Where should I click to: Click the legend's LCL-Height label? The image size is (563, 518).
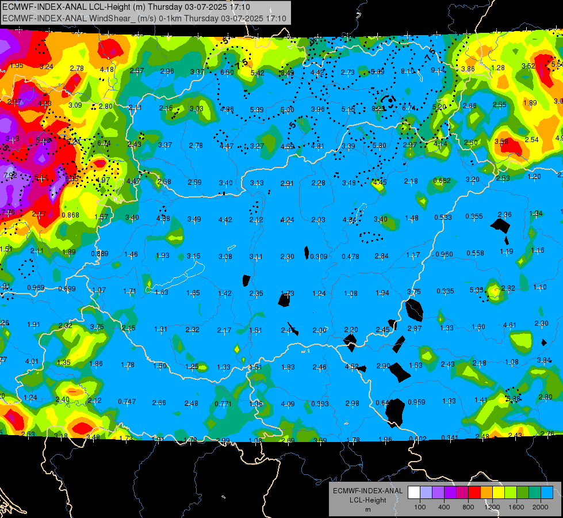(x=367, y=500)
